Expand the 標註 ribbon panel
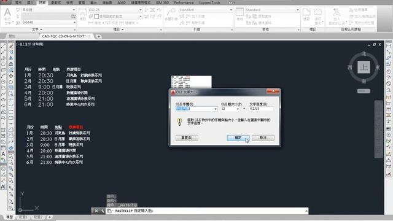The height and width of the screenshot is (221, 393). (119, 29)
